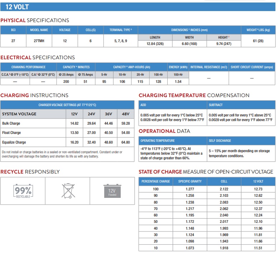Click the 99% recyclable icon
The image size is (279, 255).
[x=23, y=191]
